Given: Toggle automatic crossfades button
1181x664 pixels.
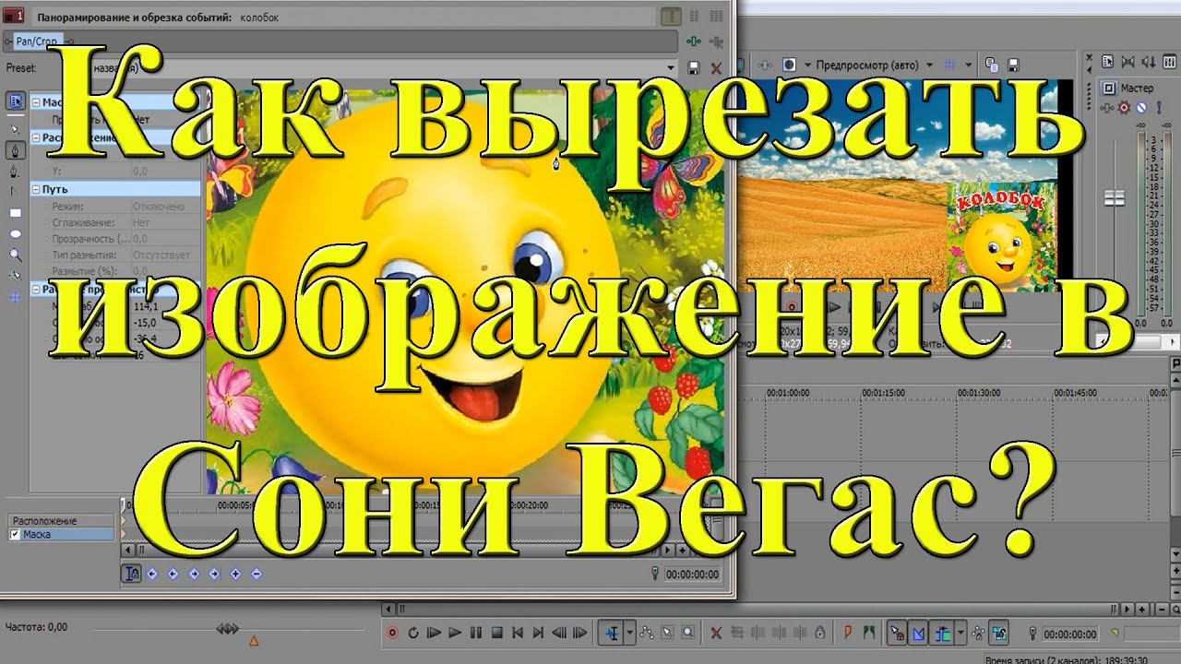Looking at the screenshot, I should (x=919, y=634).
